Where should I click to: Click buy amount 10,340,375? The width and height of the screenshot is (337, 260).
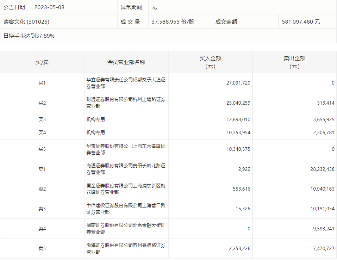coord(238,149)
